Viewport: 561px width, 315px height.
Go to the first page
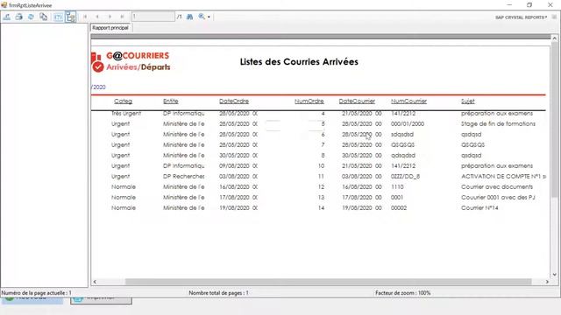click(x=85, y=17)
